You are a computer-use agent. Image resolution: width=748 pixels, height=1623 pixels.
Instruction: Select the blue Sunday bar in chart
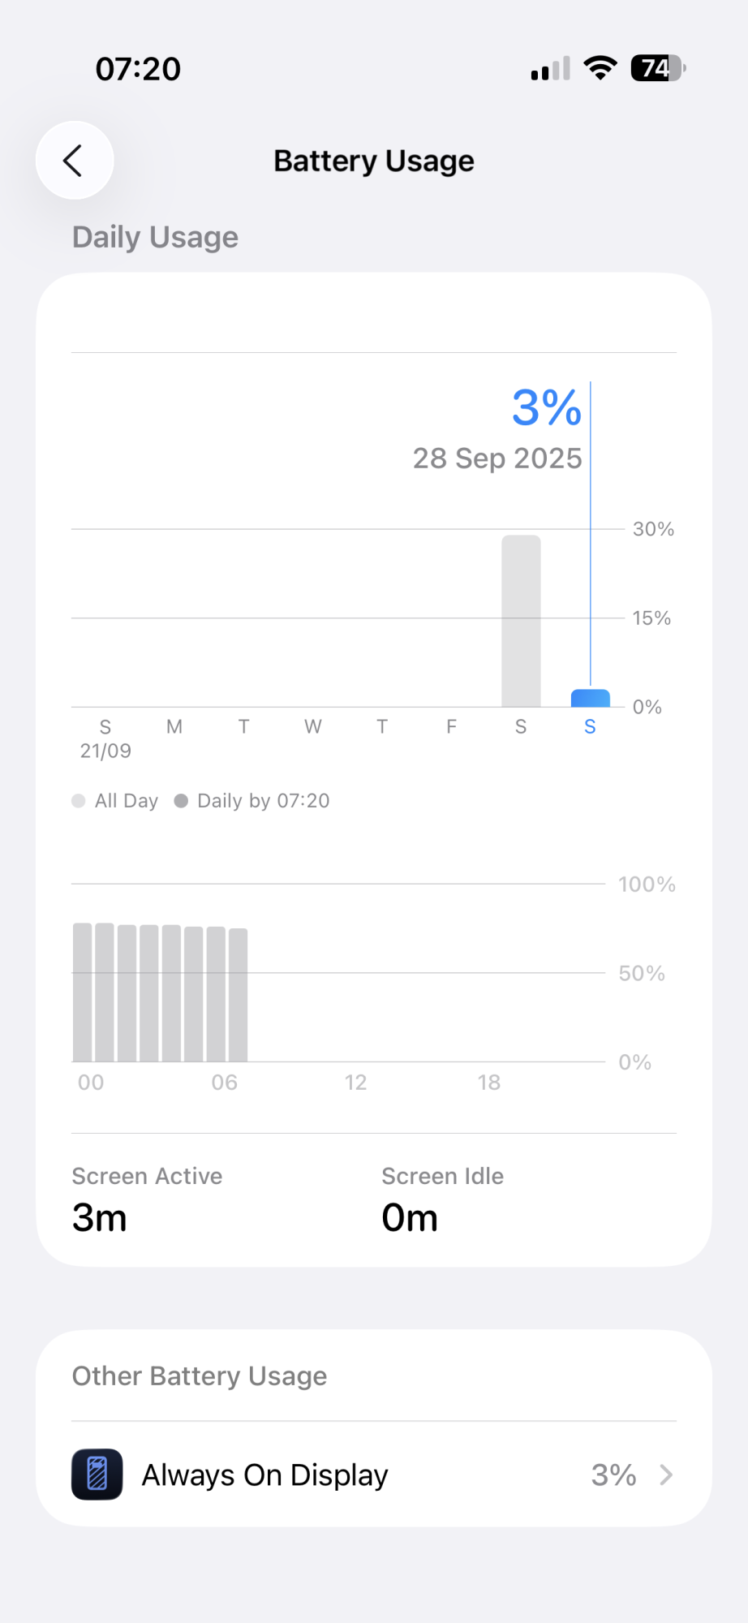click(x=590, y=698)
